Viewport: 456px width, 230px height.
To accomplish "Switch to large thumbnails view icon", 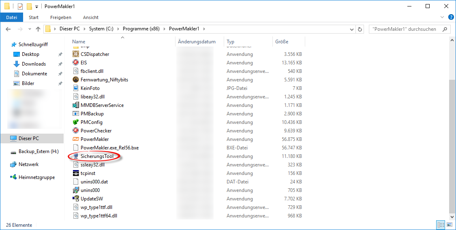I will 450,225.
